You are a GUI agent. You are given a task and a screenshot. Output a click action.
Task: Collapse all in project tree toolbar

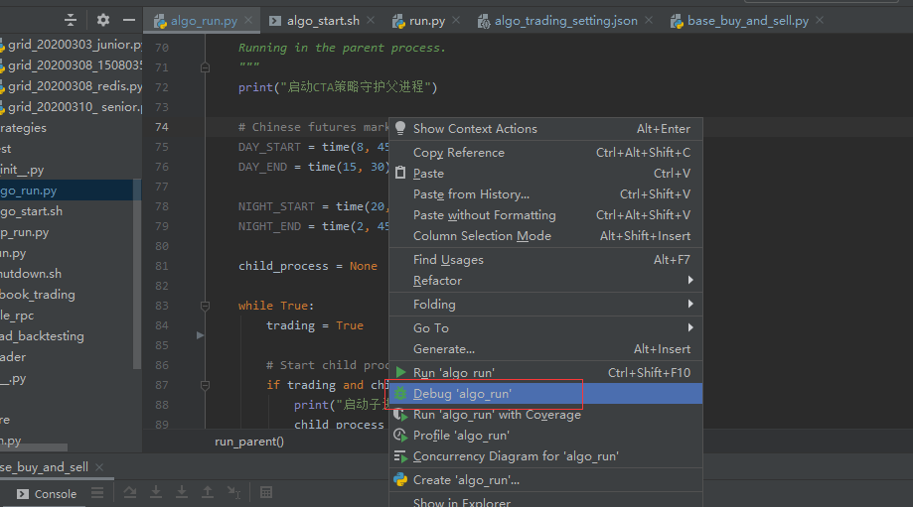71,21
